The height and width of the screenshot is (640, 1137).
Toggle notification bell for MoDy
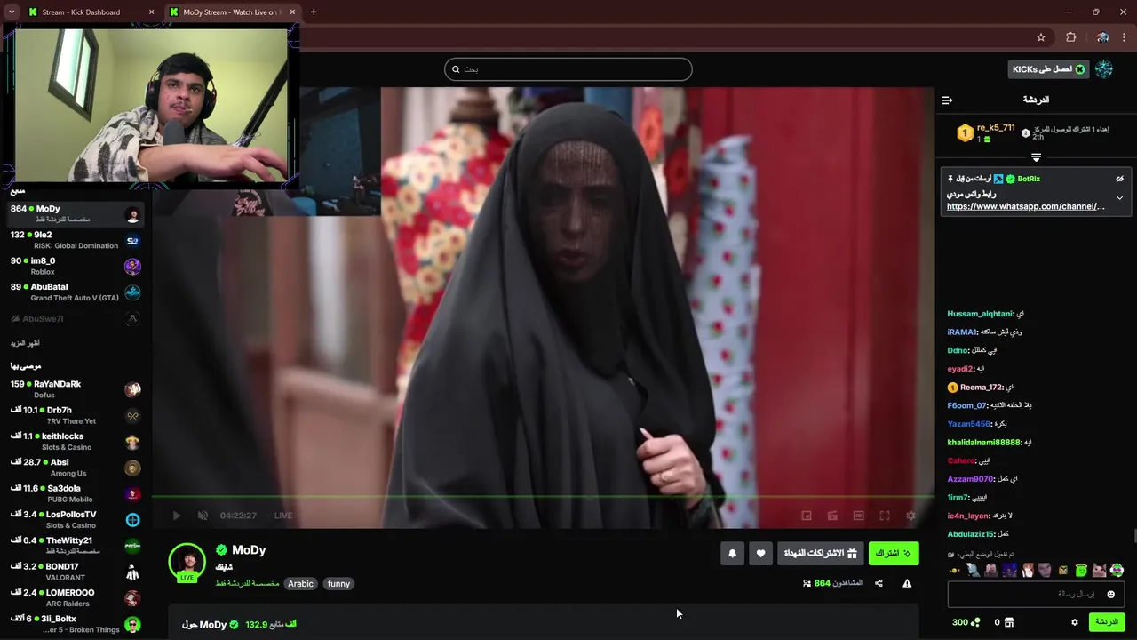tap(732, 553)
